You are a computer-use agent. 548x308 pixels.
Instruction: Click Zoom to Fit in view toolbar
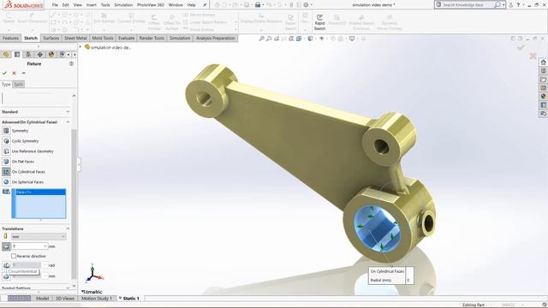[261, 38]
